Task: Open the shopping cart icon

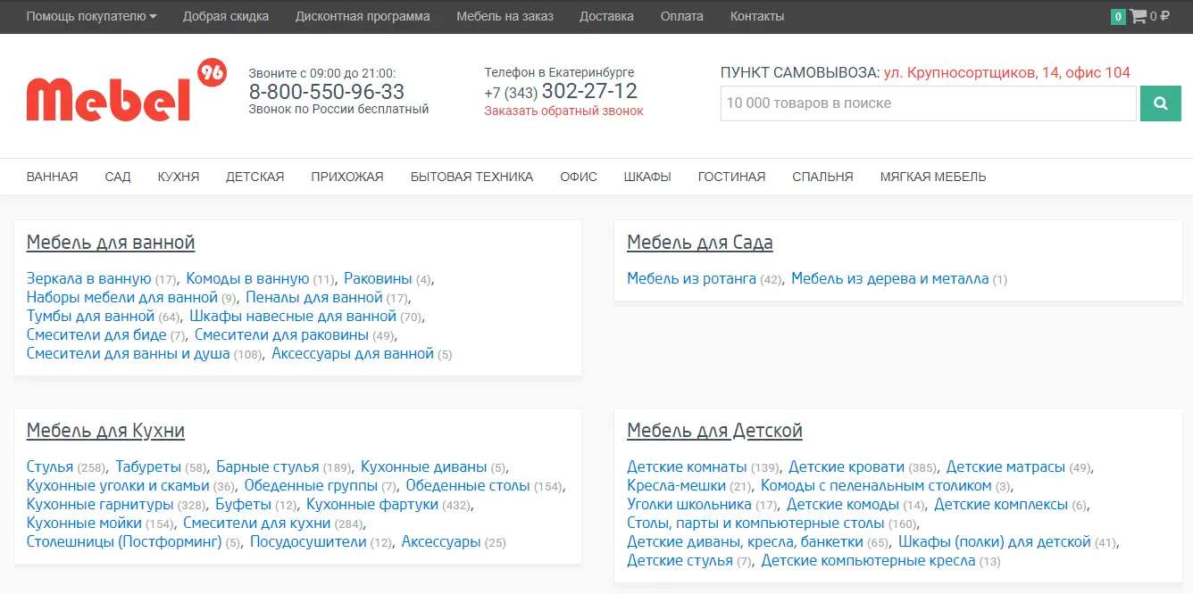Action: [1138, 16]
